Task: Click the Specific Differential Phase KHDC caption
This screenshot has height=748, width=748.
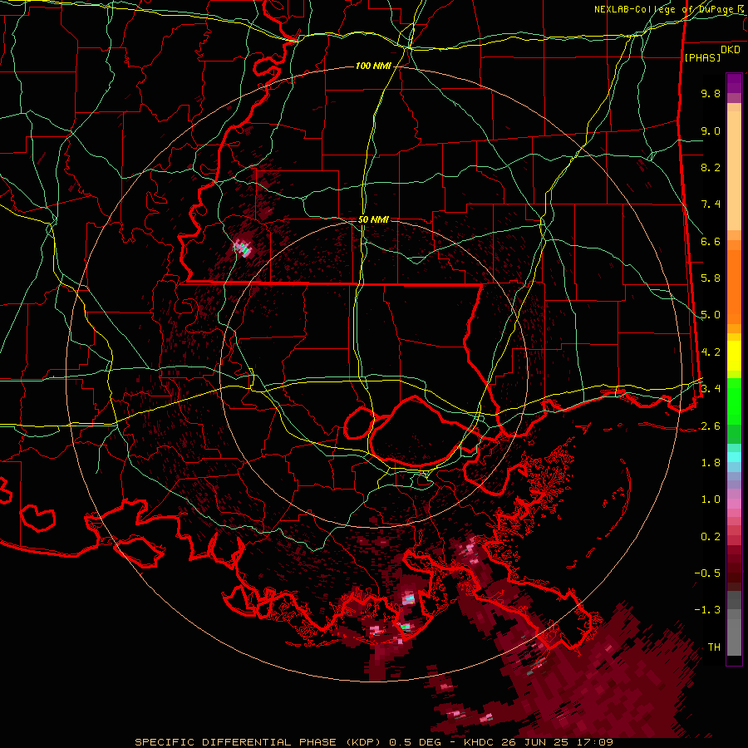Action: 373,742
